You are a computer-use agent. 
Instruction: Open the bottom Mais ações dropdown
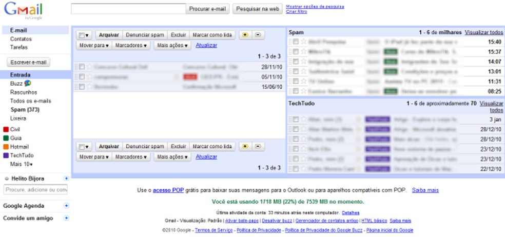[172, 157]
